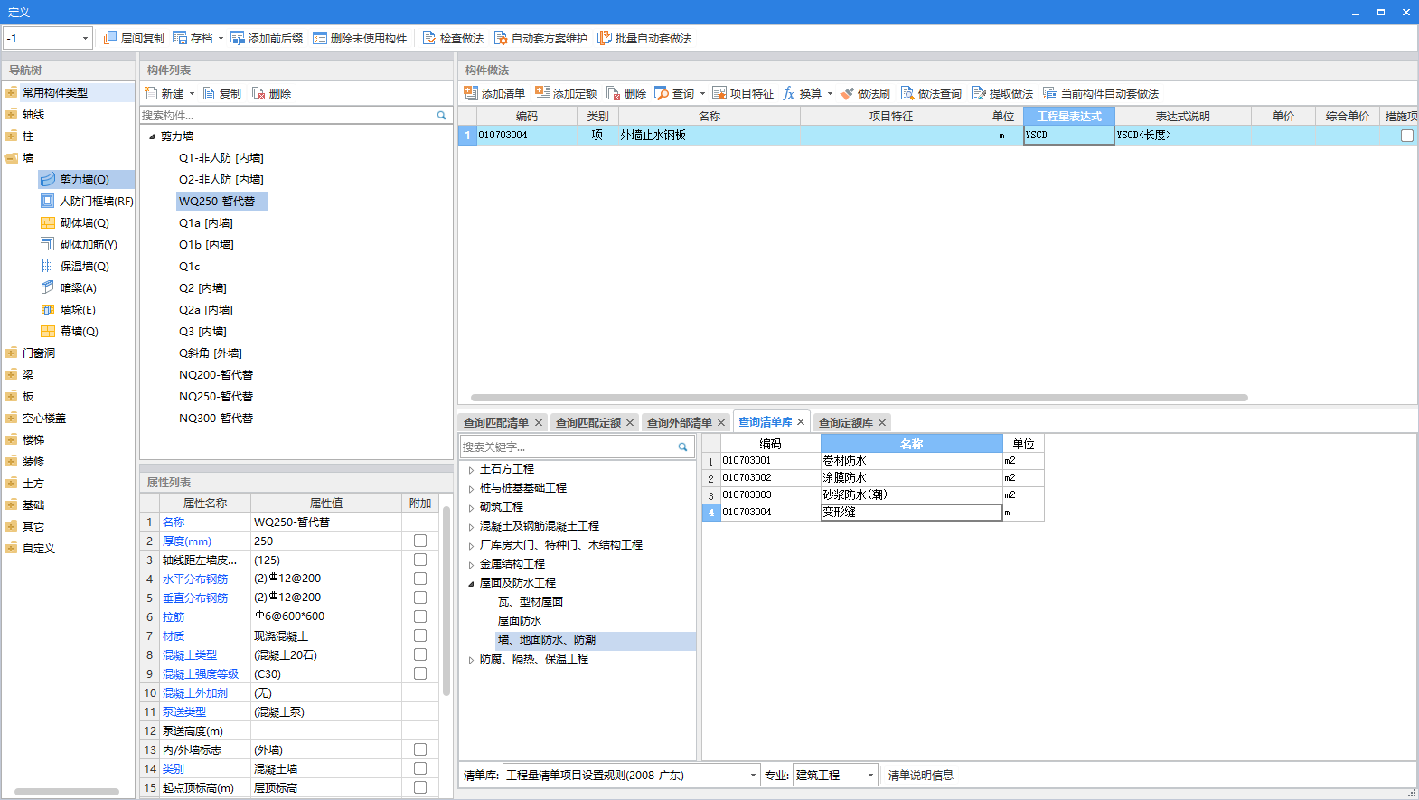Toggle 措施项 checkbox for 外墙止水钢板 row
1419x800 pixels.
coord(1407,136)
